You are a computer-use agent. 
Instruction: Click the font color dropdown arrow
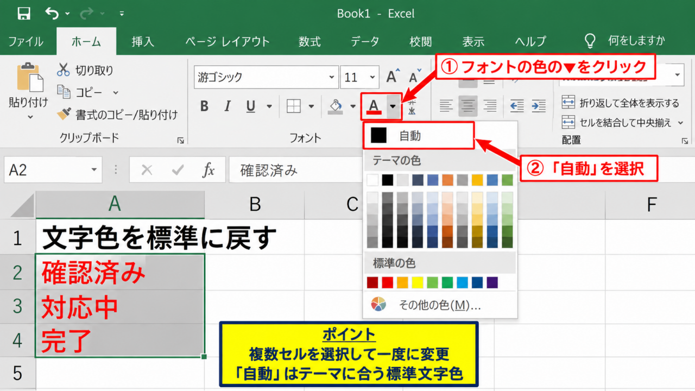click(x=393, y=106)
